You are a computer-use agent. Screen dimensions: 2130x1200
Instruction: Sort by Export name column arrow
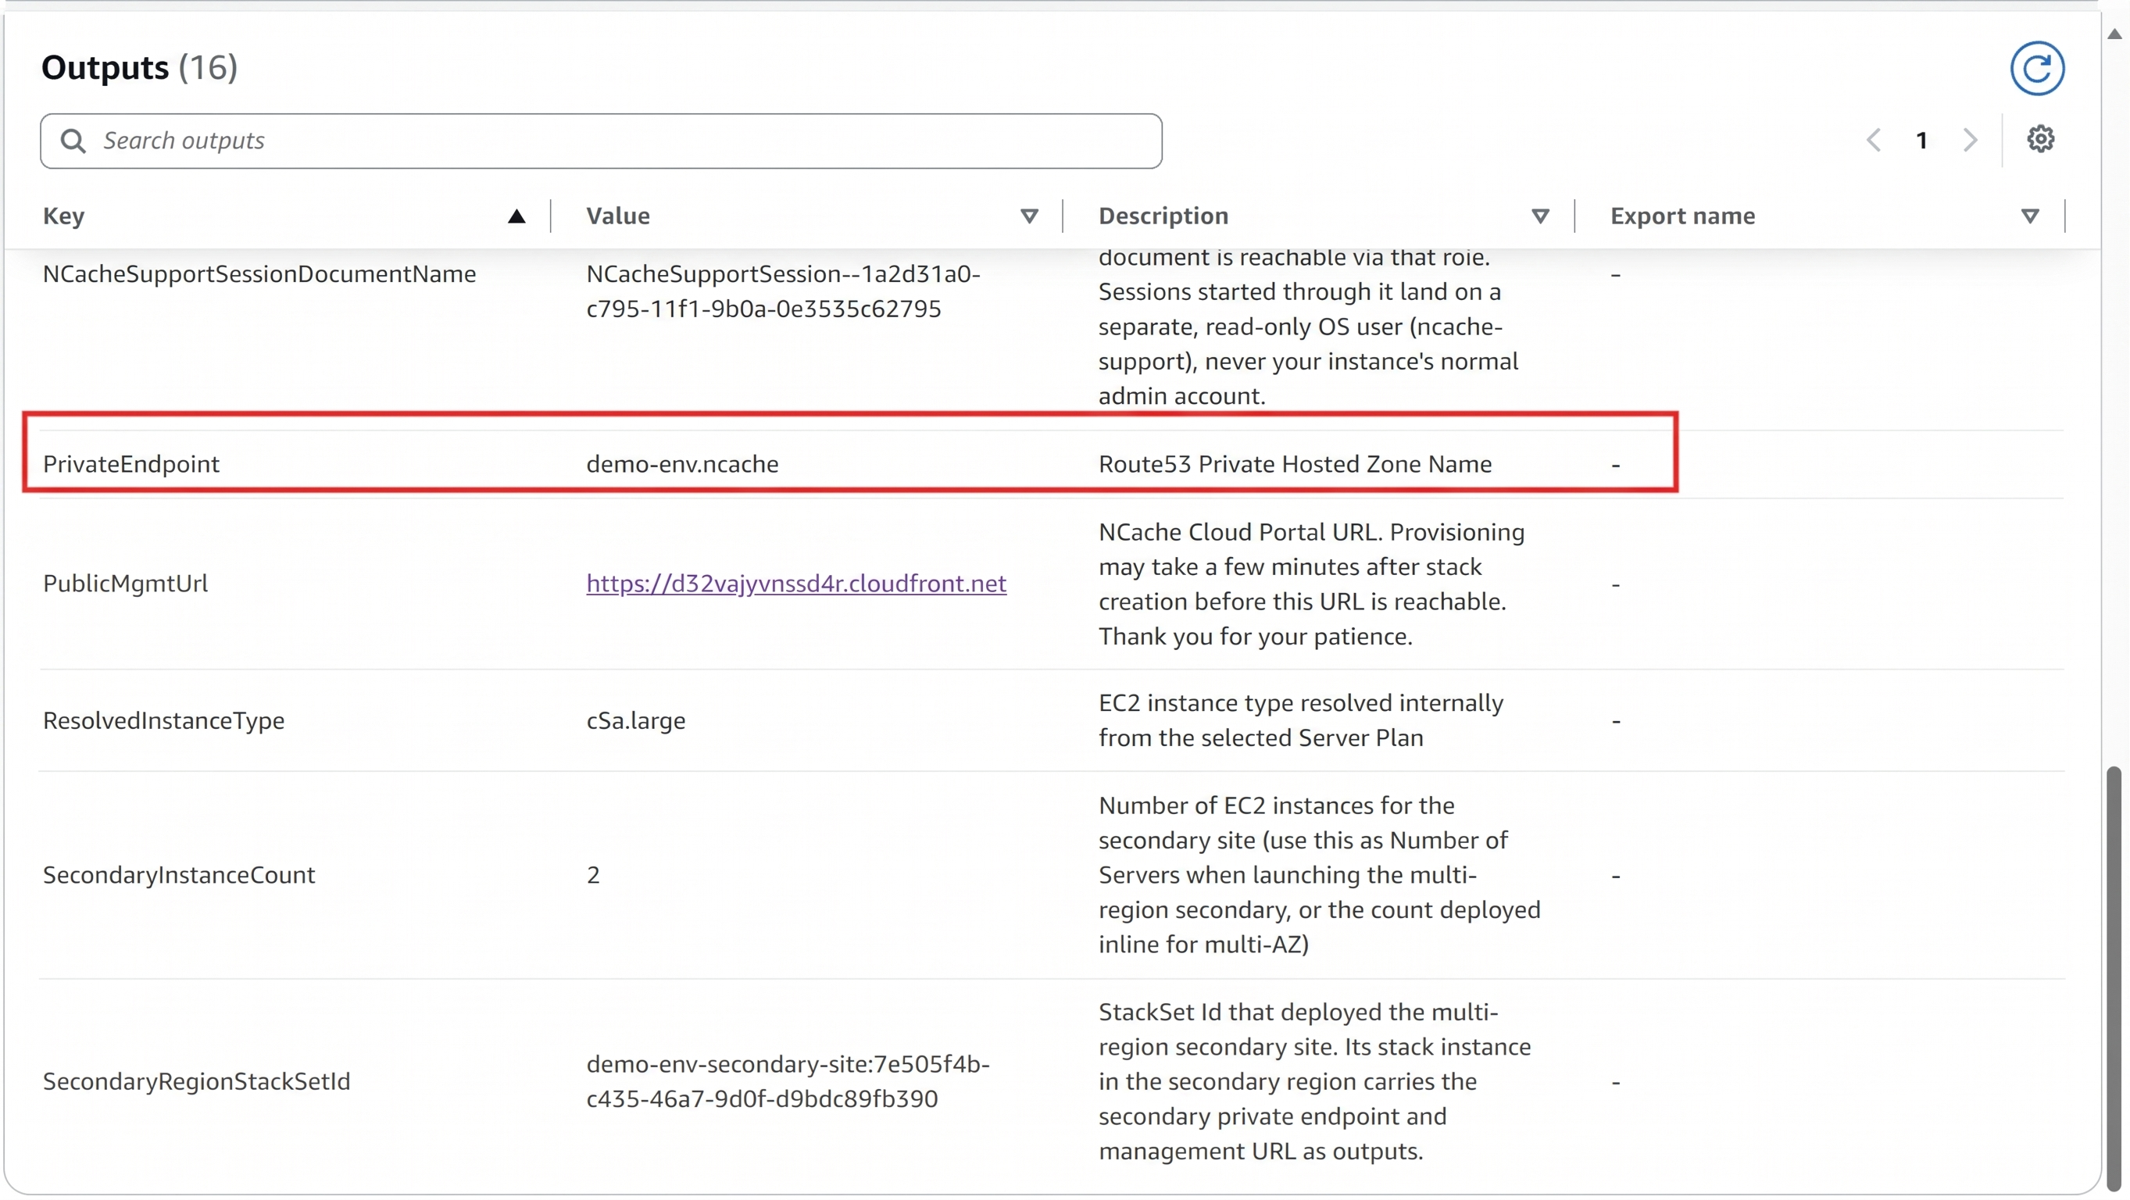tap(2029, 216)
